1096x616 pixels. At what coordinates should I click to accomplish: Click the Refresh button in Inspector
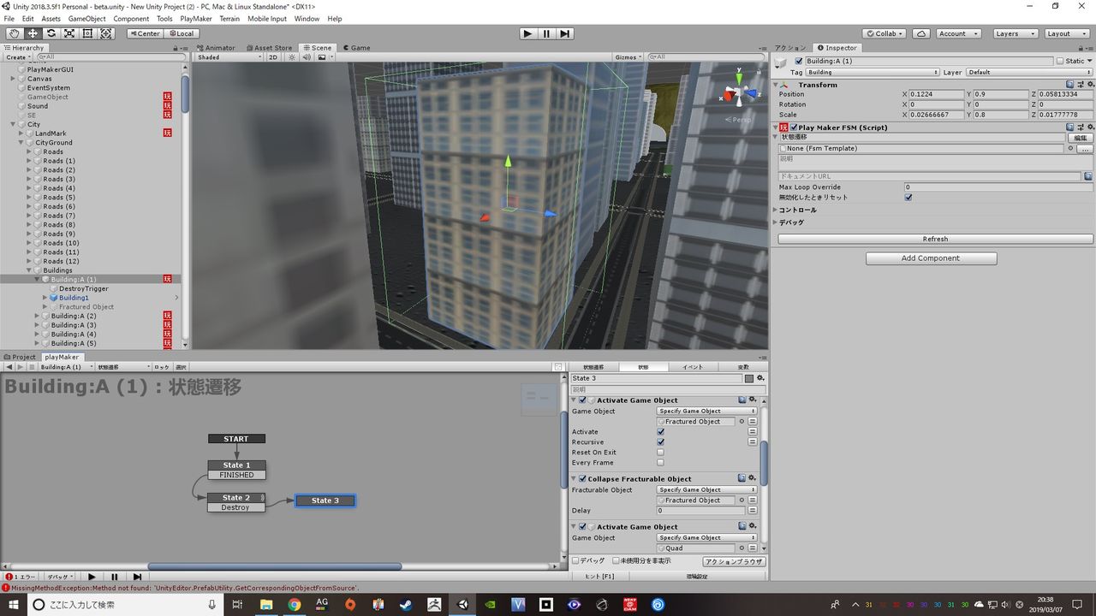click(x=935, y=240)
